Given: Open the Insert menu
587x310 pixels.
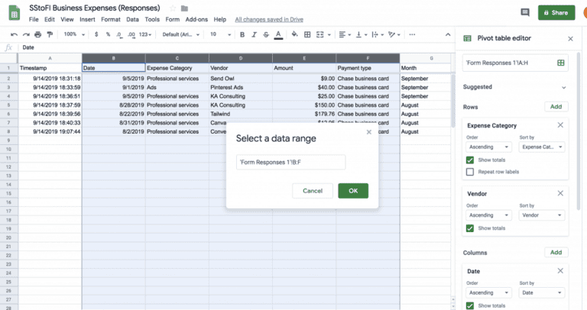Looking at the screenshot, I should [x=87, y=19].
